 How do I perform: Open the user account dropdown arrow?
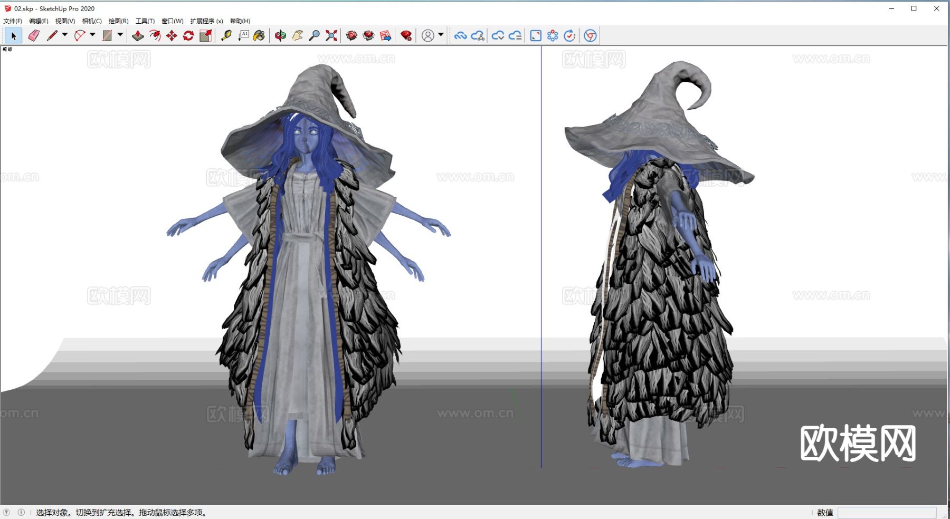441,35
